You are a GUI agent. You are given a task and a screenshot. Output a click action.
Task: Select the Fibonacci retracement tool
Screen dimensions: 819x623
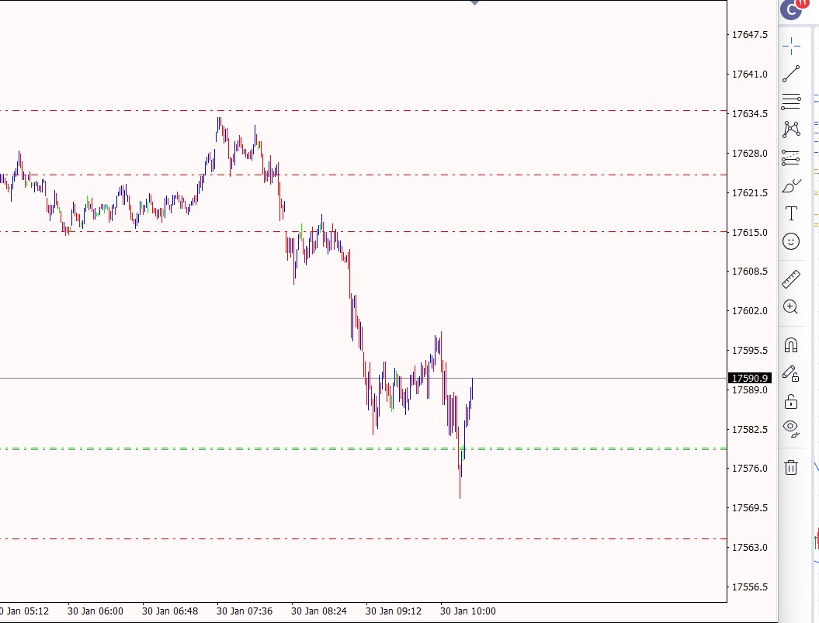[791, 157]
